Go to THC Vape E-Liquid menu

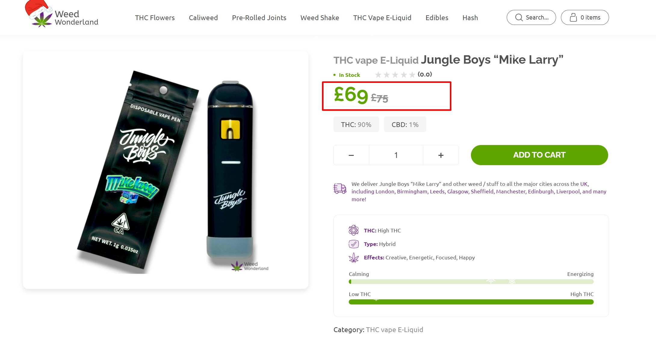pyautogui.click(x=382, y=18)
